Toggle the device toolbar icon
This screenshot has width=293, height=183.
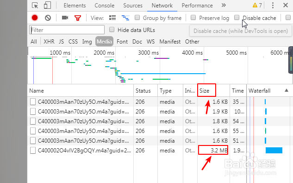click(47, 5)
